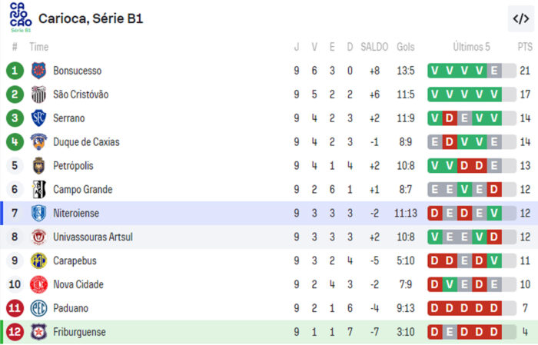
Task: Click the Petrópolis team crest
Action: point(38,165)
